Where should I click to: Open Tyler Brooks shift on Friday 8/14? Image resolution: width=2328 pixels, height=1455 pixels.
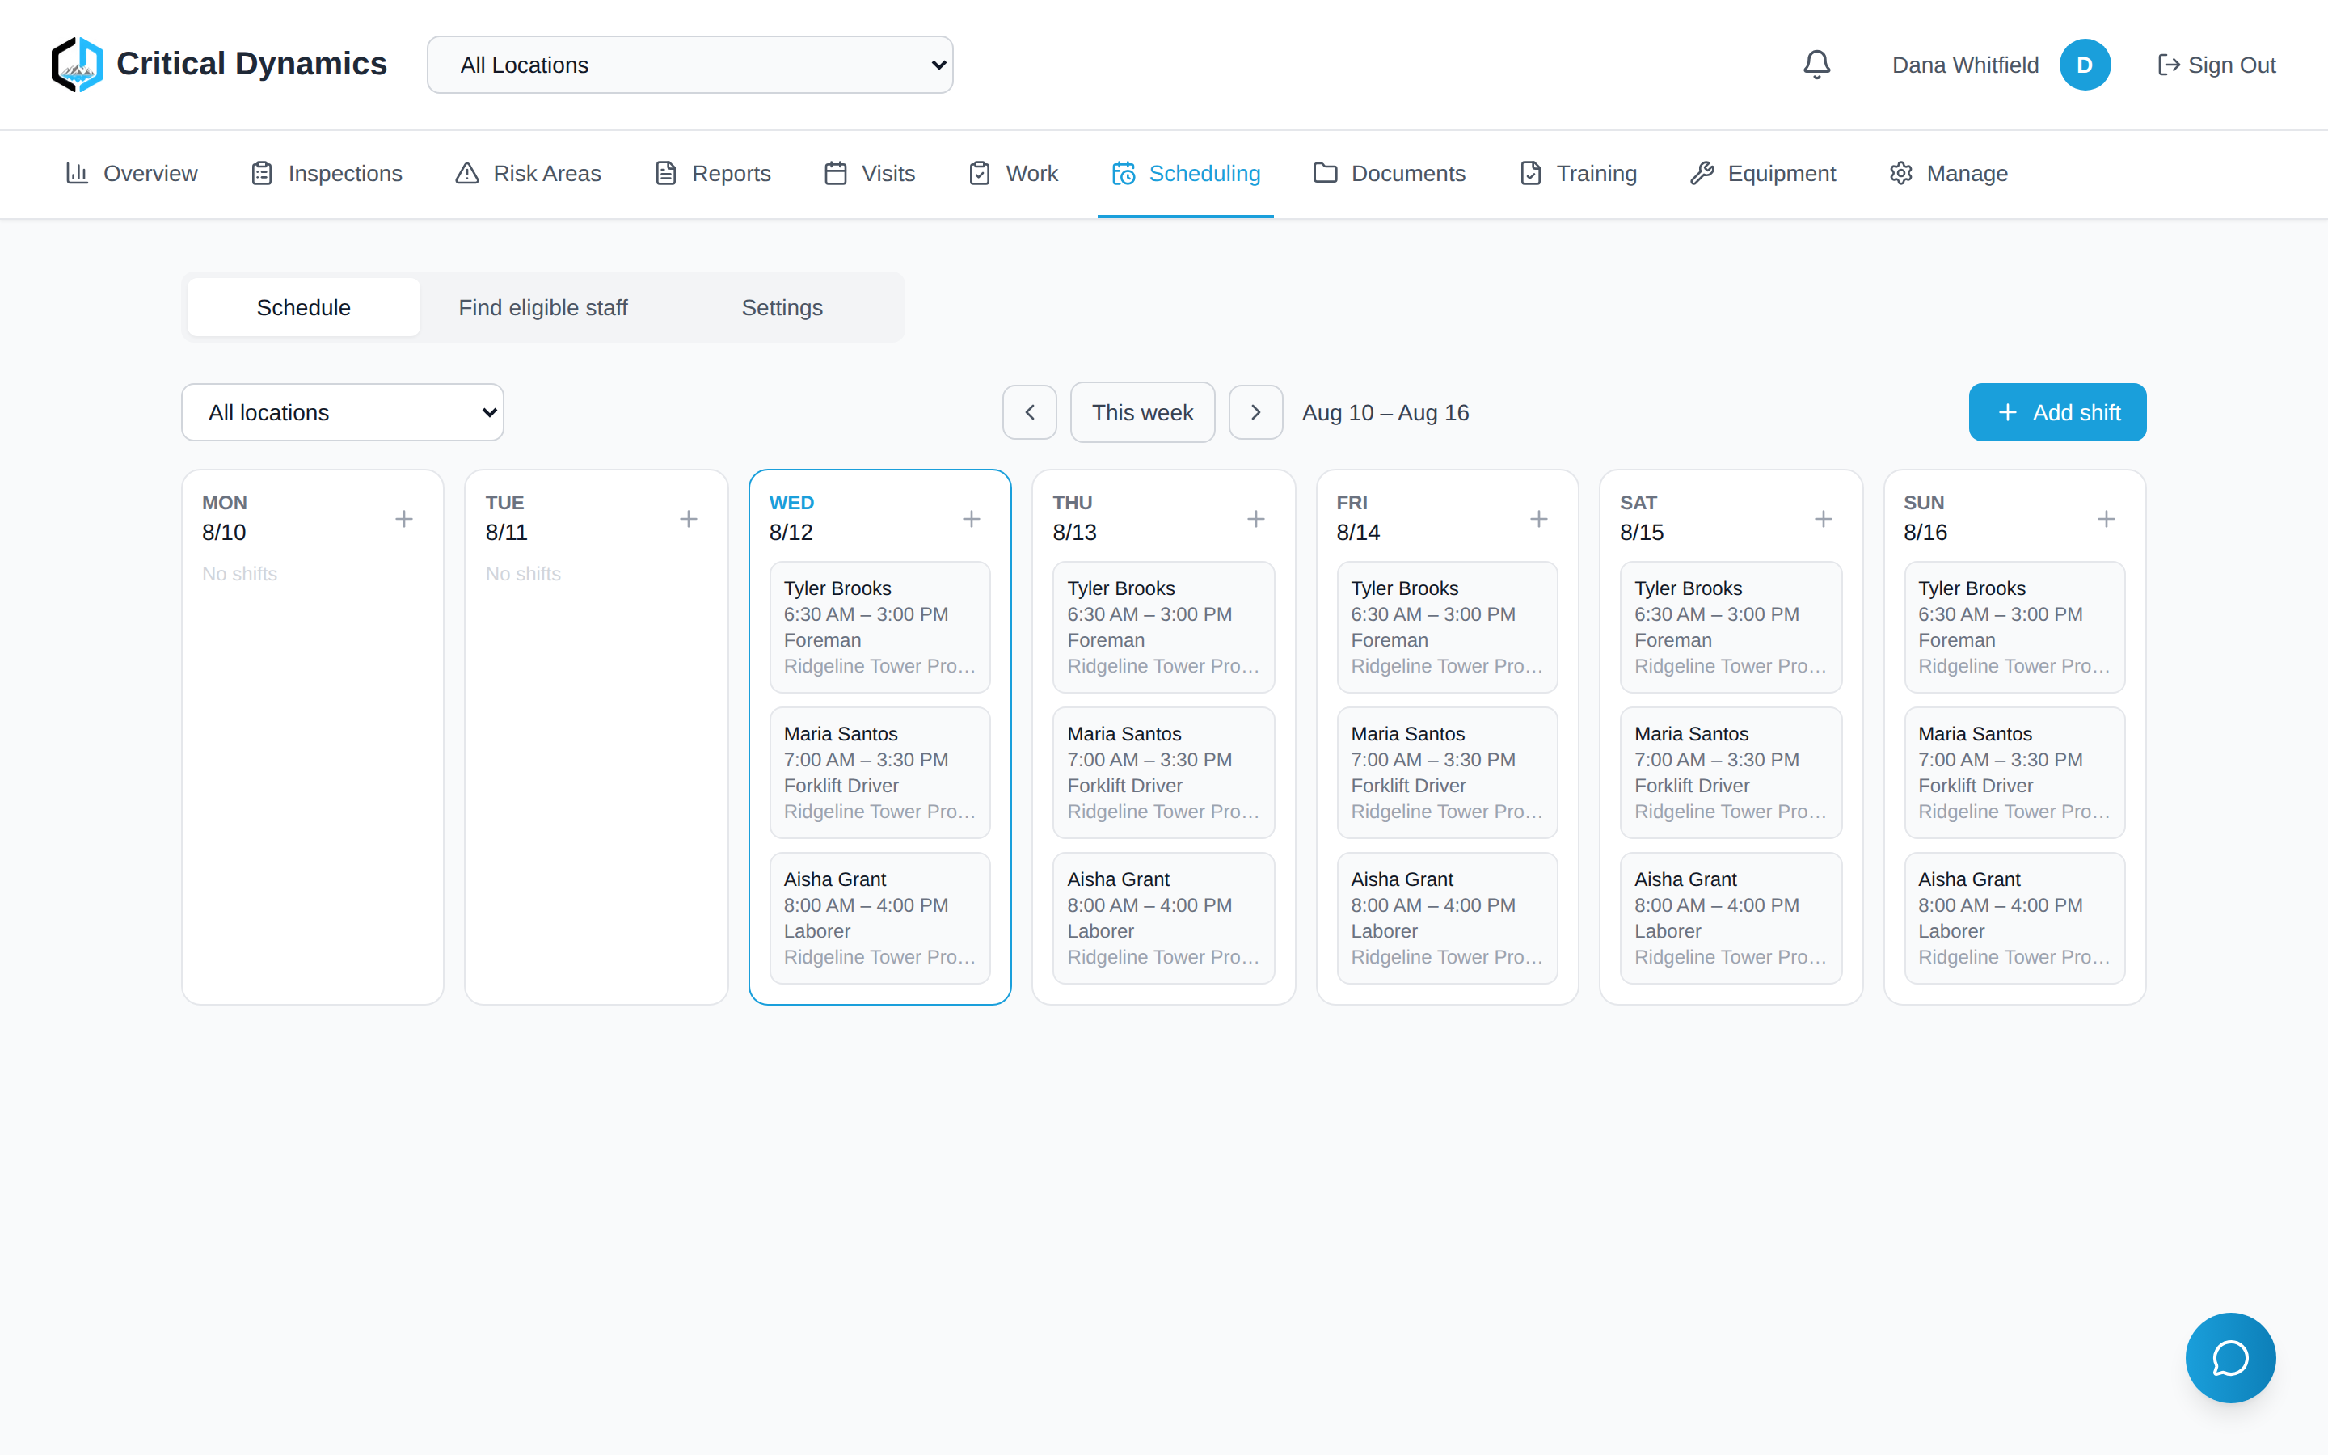[1447, 627]
